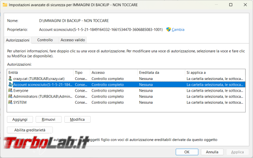Select the Account sconosciuto permission entry
The height and width of the screenshot is (158, 253).
pos(126,85)
